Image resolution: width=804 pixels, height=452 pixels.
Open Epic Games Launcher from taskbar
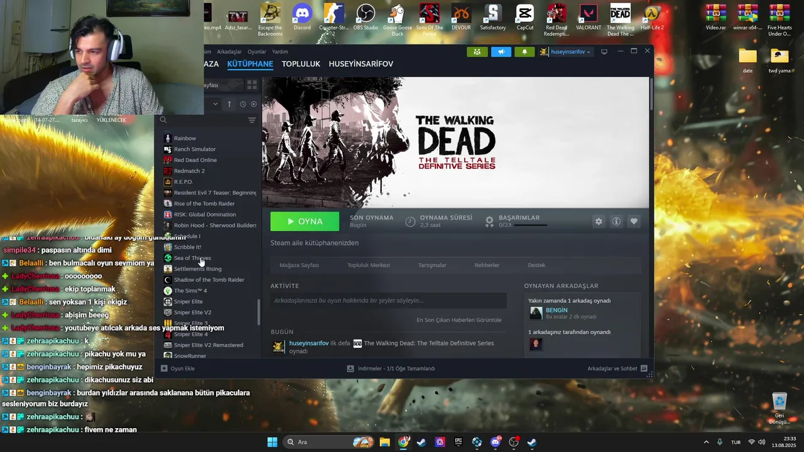(458, 442)
